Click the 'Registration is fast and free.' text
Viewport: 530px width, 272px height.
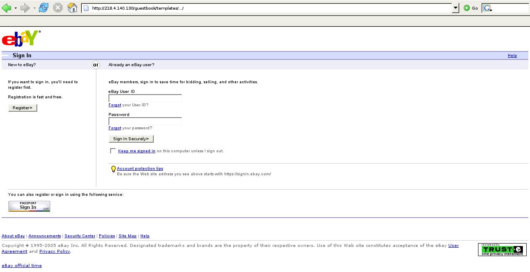point(35,97)
